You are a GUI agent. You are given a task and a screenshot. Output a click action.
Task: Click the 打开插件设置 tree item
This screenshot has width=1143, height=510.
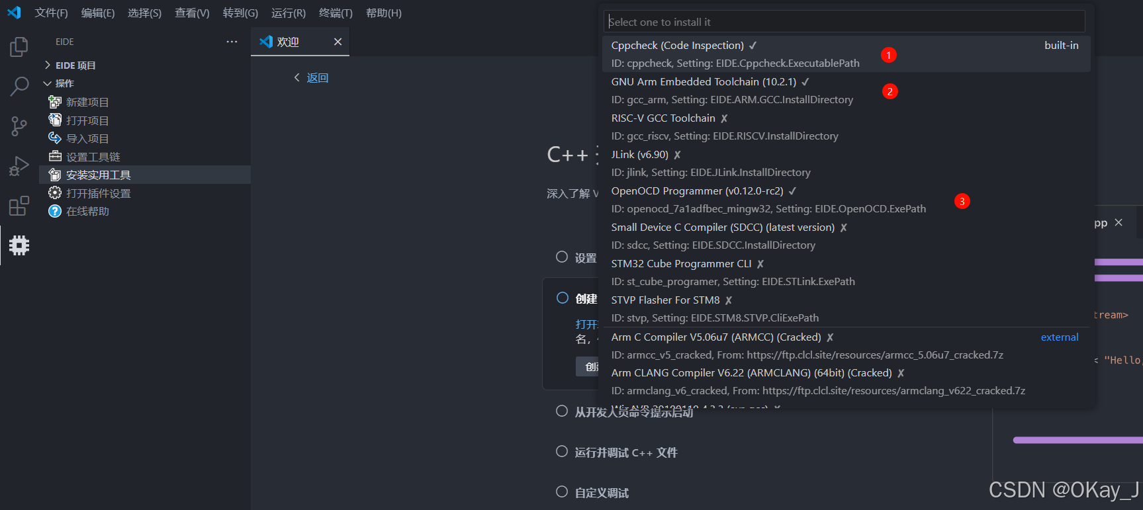point(145,193)
